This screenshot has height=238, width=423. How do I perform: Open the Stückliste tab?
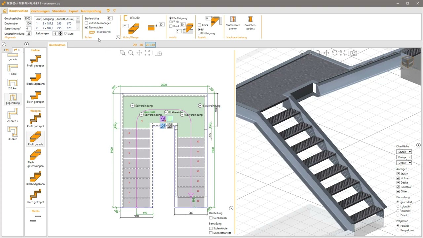click(x=59, y=11)
